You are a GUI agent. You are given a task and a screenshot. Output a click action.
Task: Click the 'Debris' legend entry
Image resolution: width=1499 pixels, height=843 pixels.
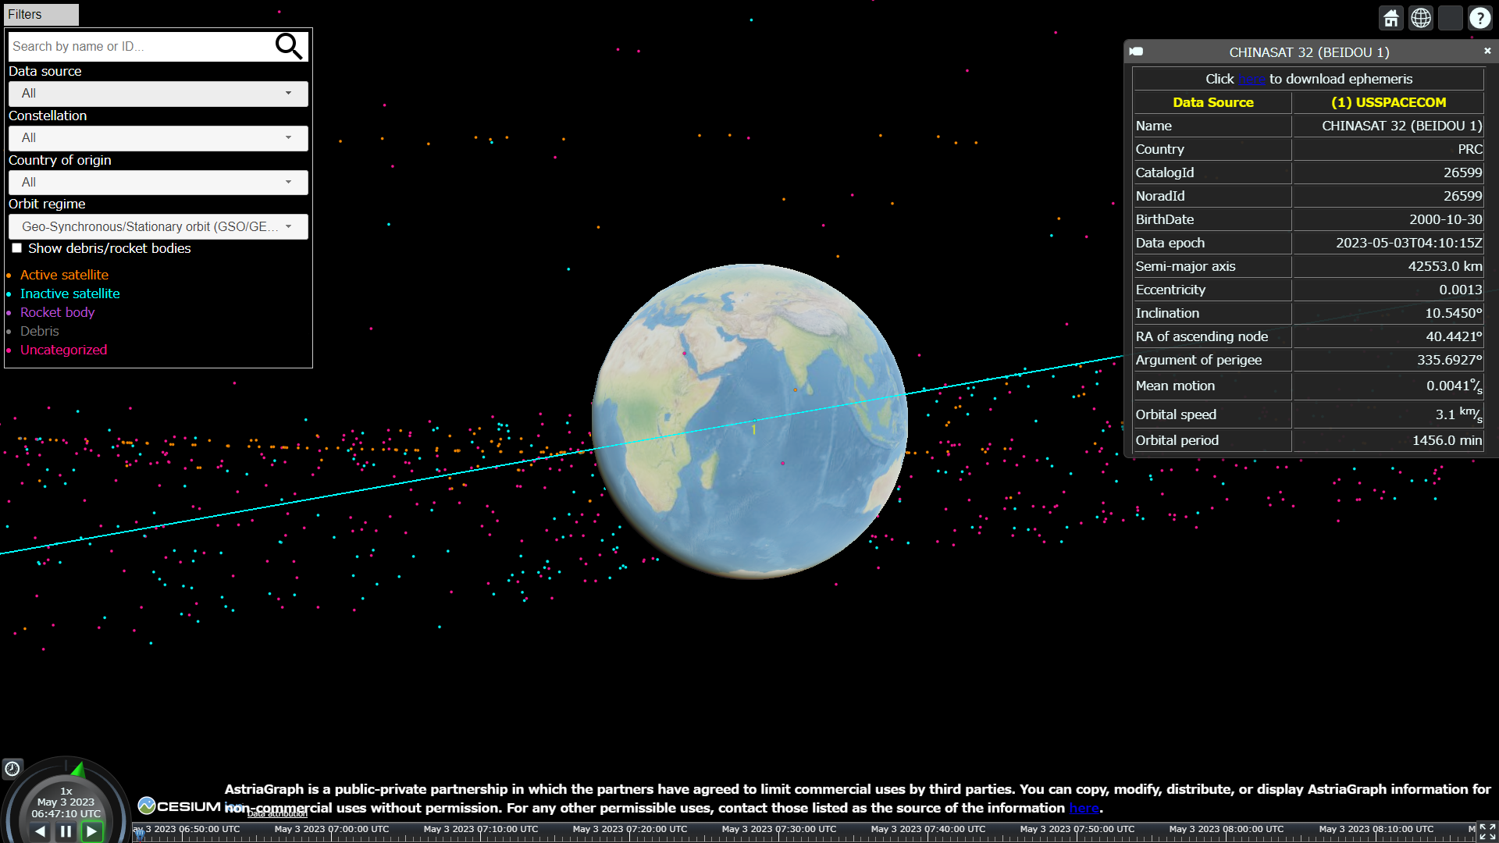(40, 331)
